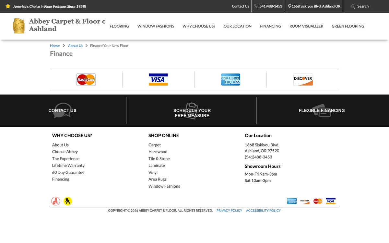This screenshot has width=389, height=243.
Task: Click the Contact Us banner button
Action: [x=62, y=110]
